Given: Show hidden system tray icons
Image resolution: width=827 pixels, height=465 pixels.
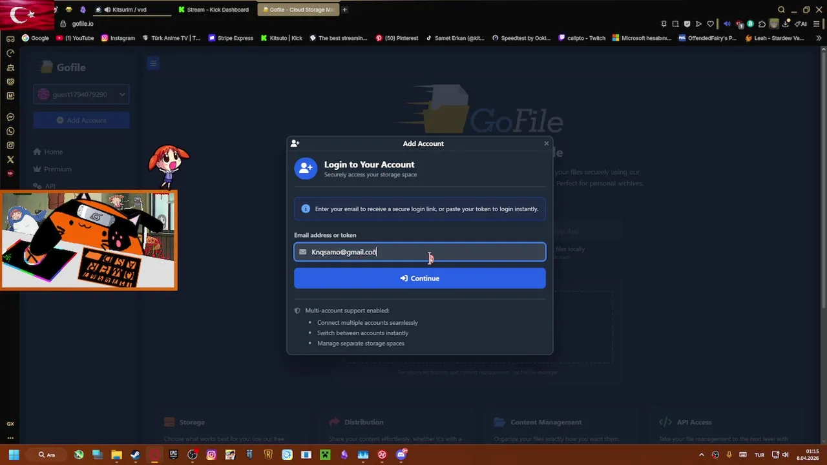Looking at the screenshot, I should [x=702, y=455].
